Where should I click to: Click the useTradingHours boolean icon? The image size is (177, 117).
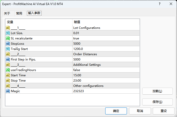pyautogui.click(x=8, y=70)
